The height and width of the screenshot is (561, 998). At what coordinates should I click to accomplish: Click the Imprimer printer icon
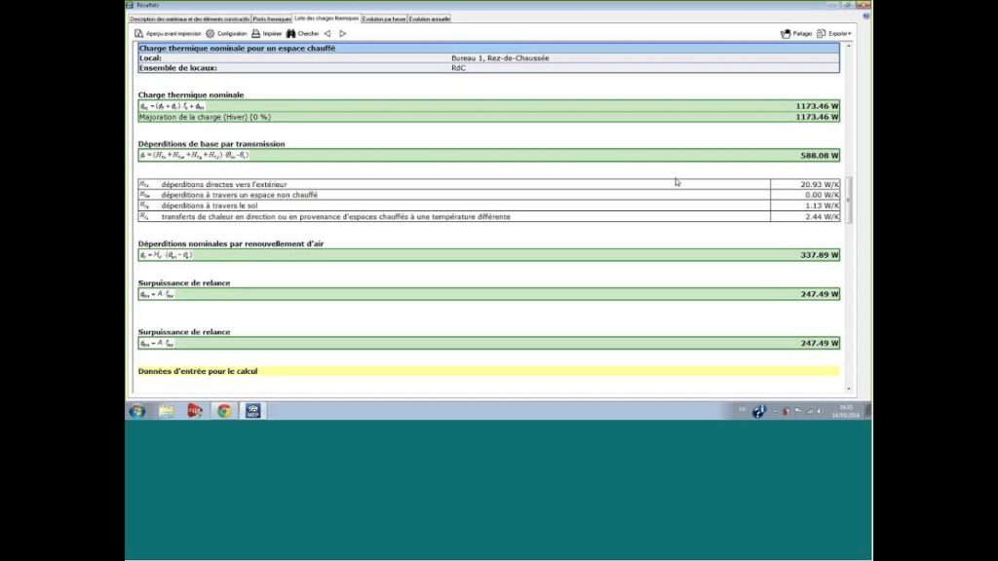[255, 33]
